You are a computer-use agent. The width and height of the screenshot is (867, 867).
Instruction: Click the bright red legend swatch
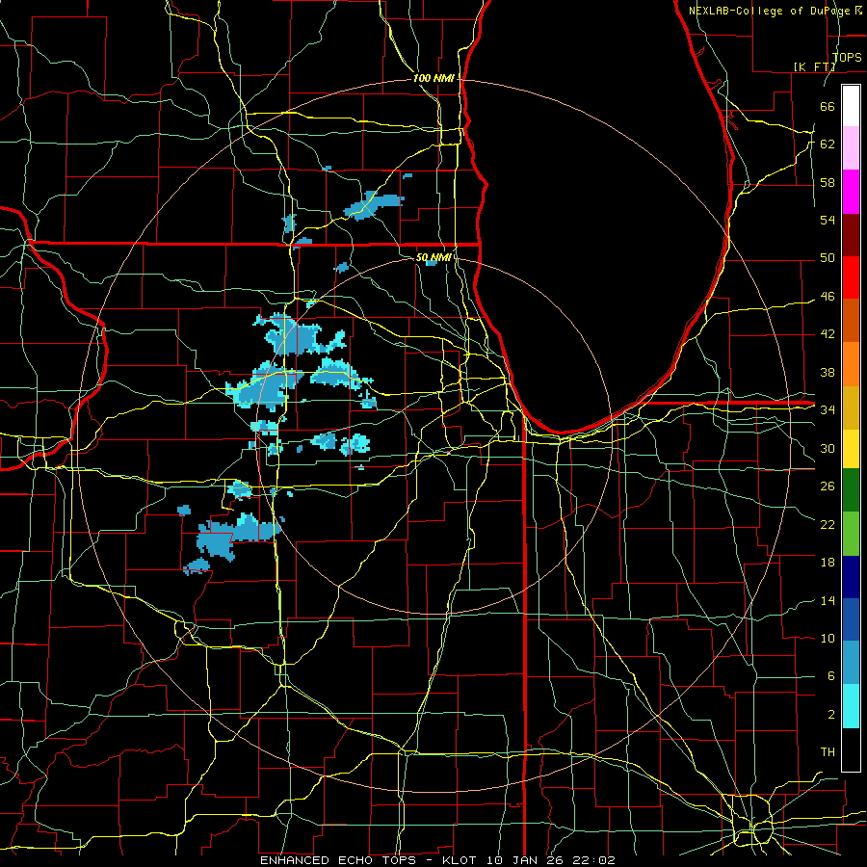coord(851,277)
